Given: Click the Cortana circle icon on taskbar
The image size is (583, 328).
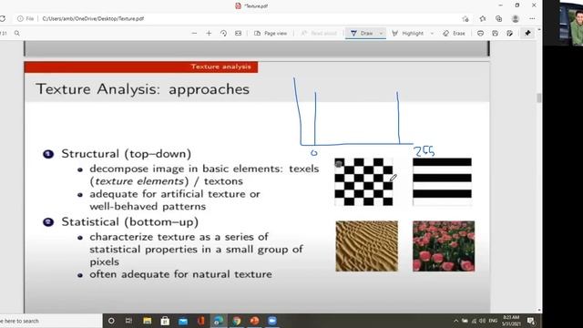Looking at the screenshot, I should pos(111,321).
